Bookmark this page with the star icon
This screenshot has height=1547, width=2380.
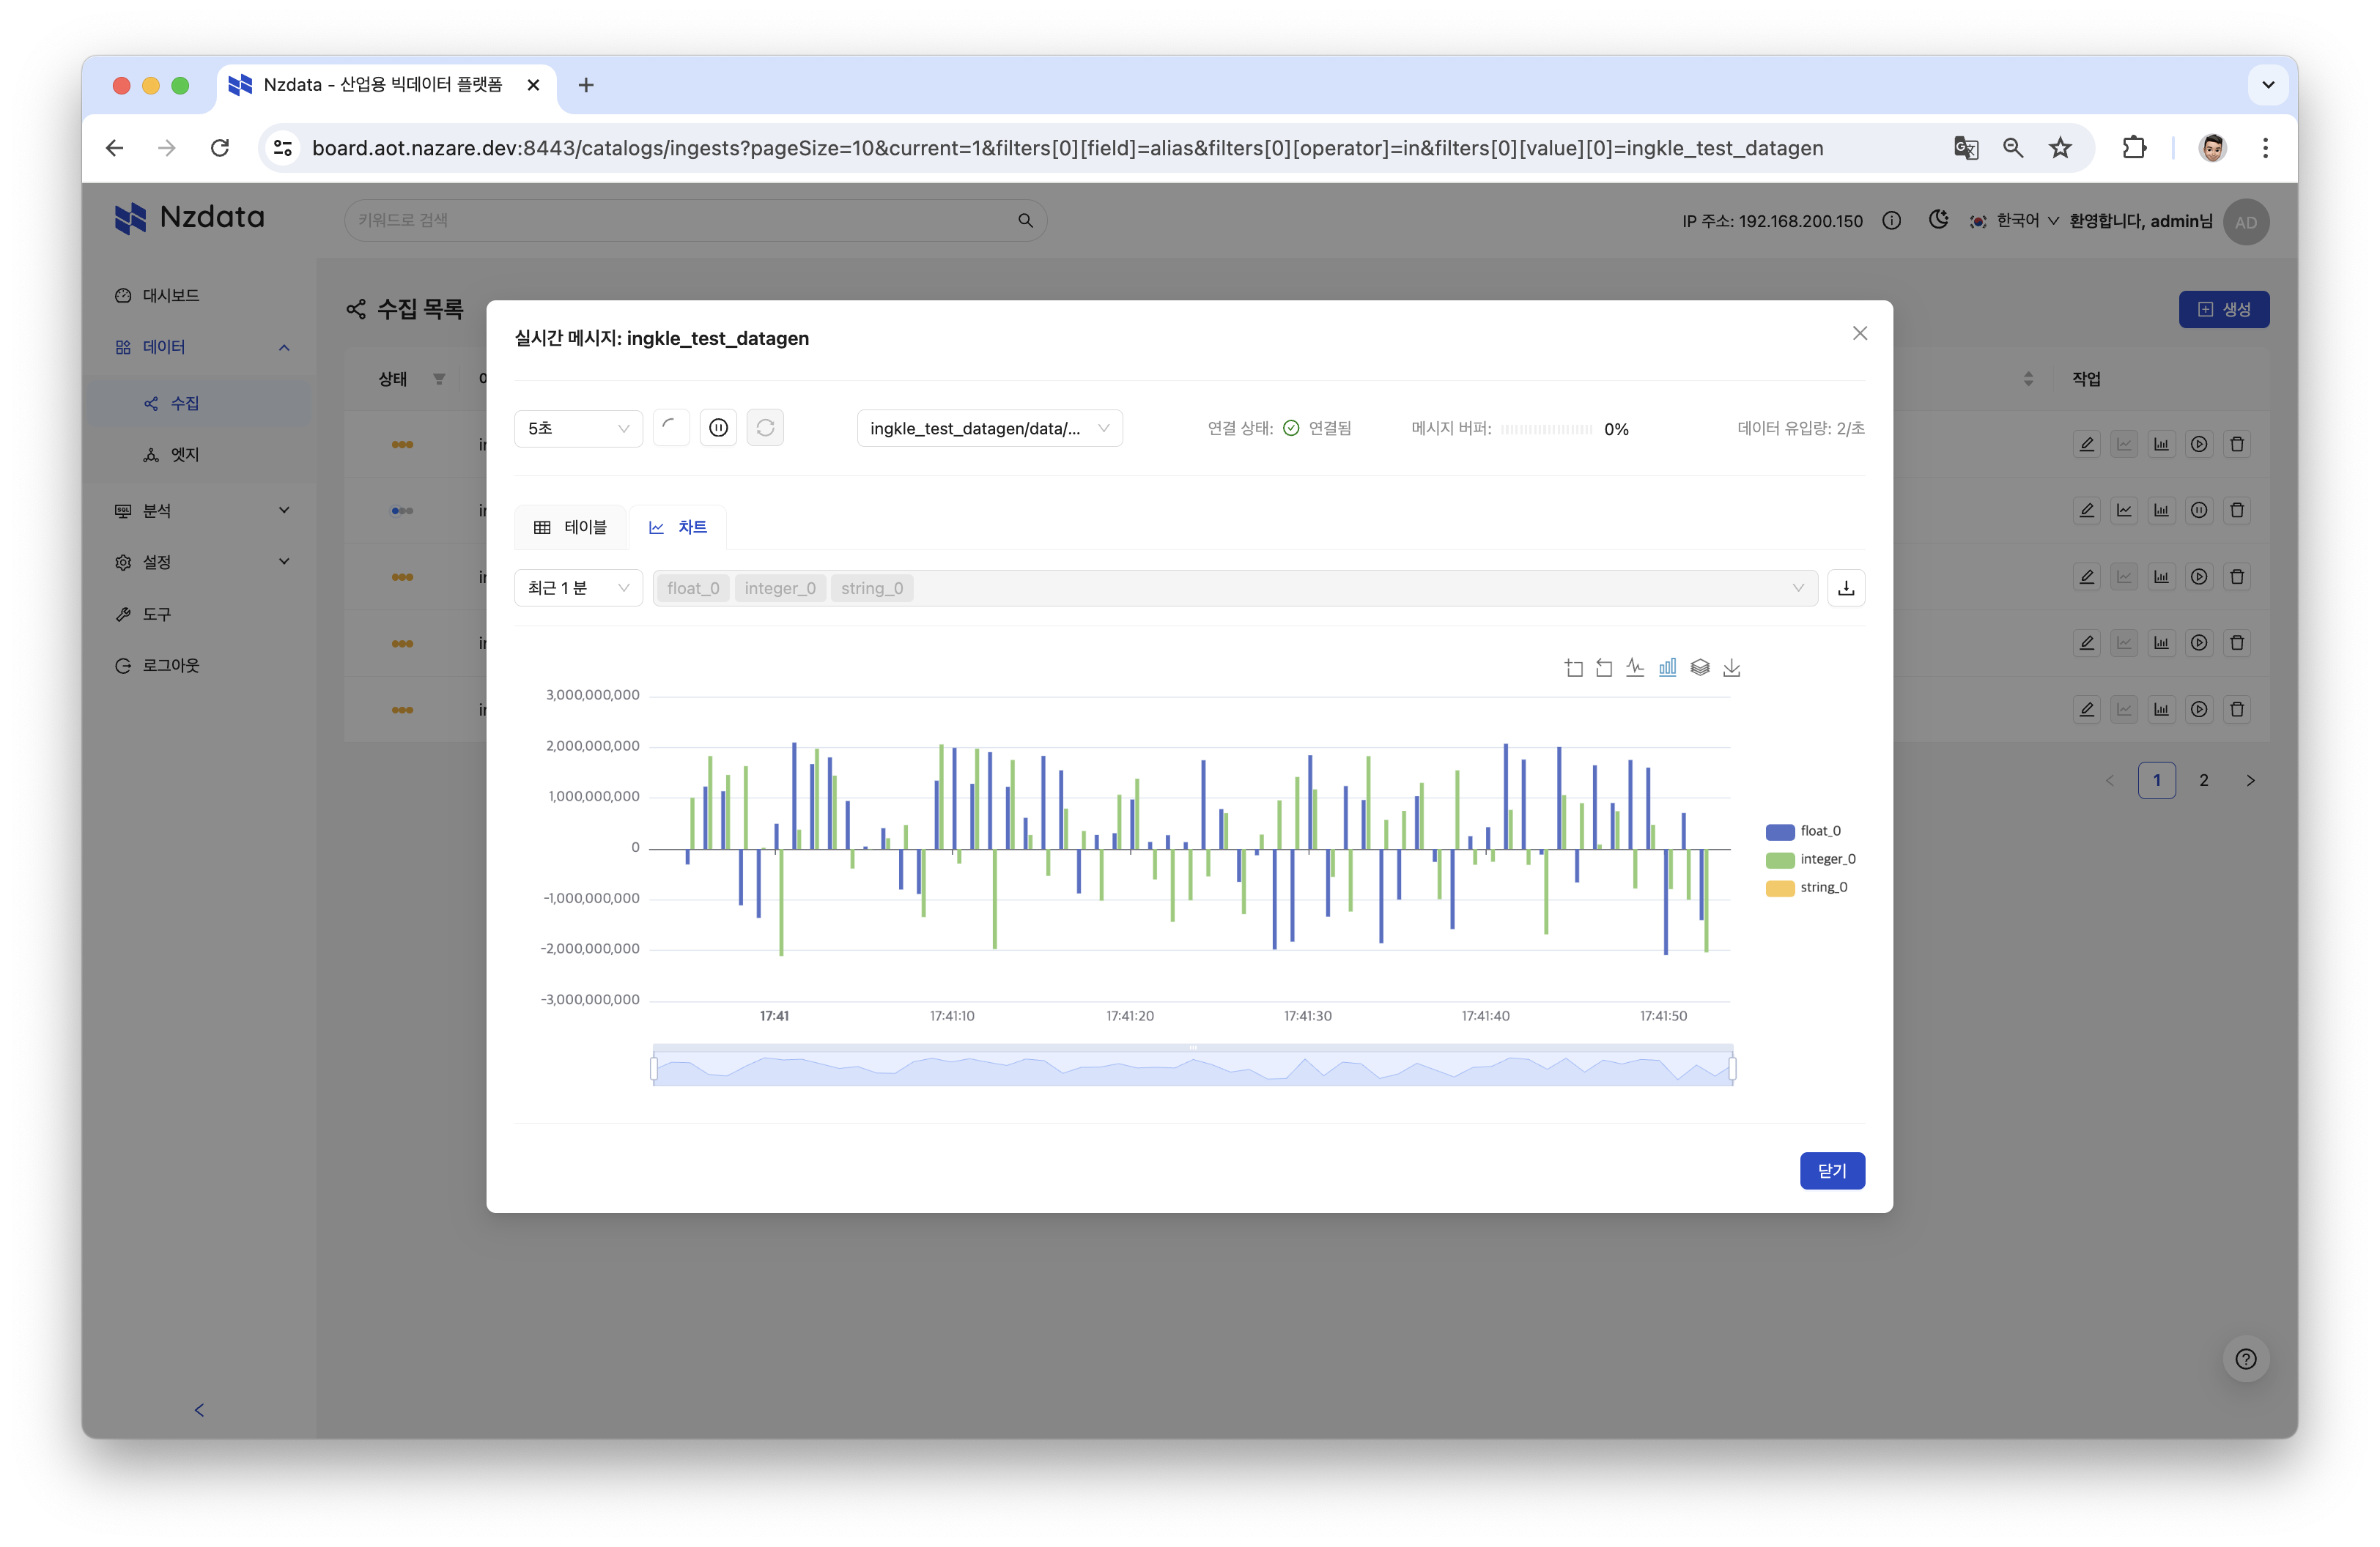(2060, 148)
